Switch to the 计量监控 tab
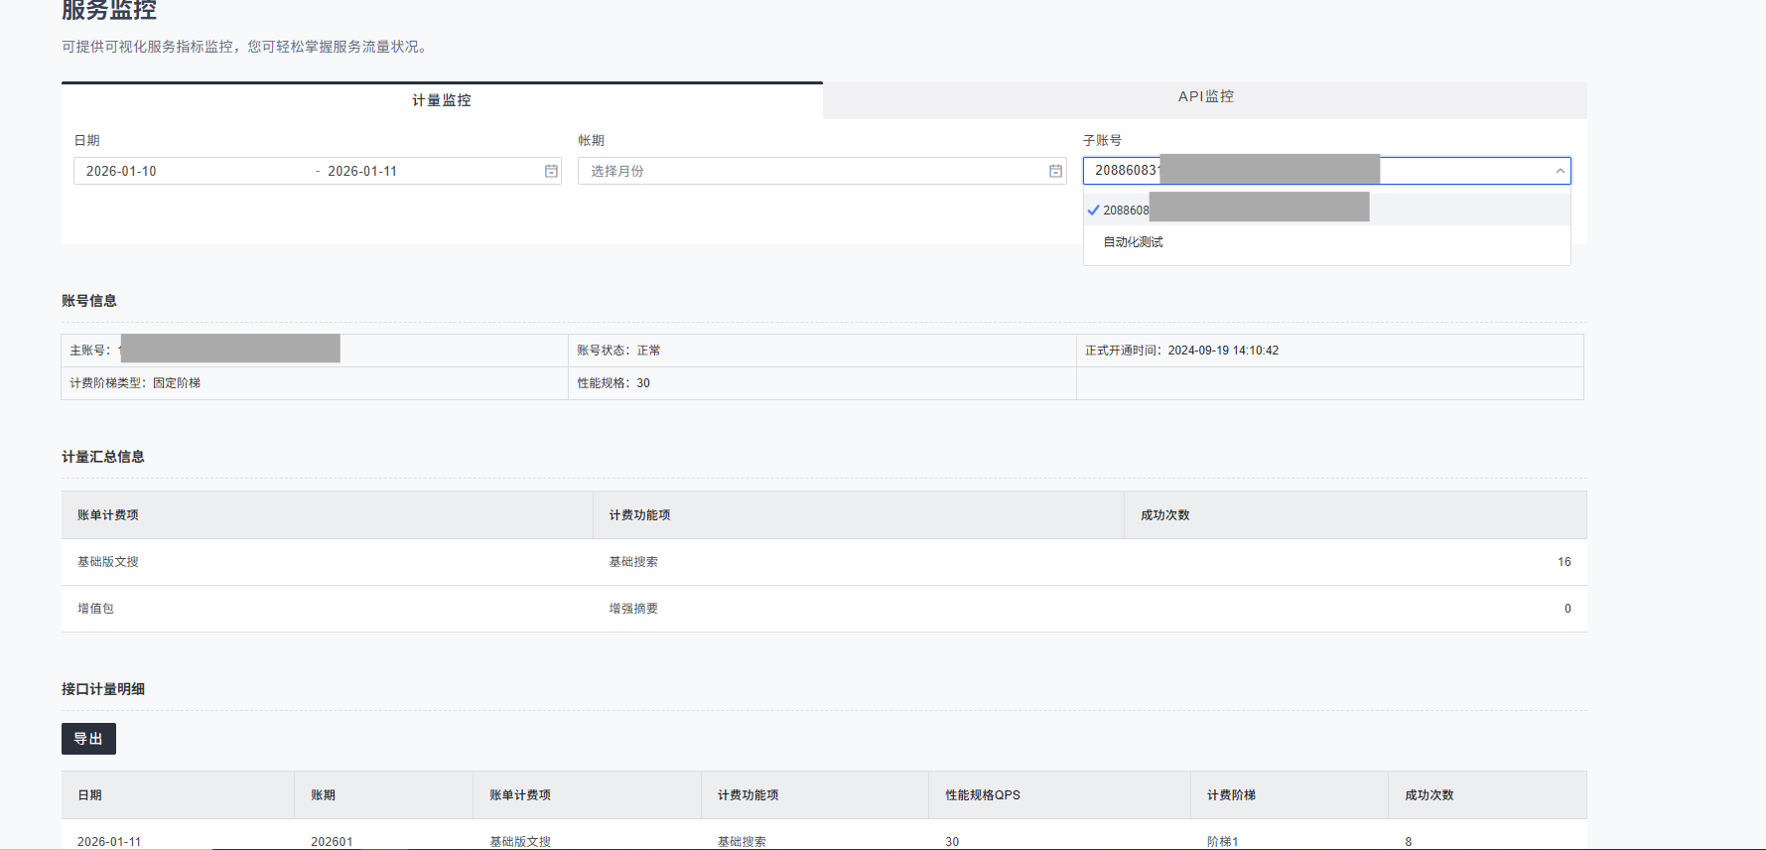 click(442, 100)
